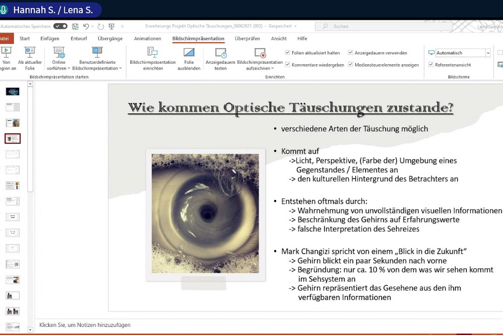Switch to the Animationen tab
Viewport: 503px width, 335px height.
[x=147, y=39]
